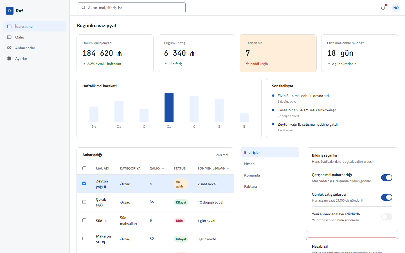This screenshot has width=405, height=253.
Task: Click the 40 dəqiqə əvvəl update time
Action: tap(210, 202)
